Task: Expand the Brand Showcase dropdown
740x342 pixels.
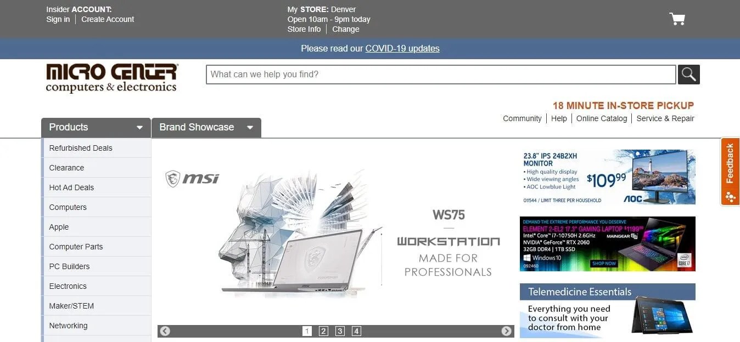Action: pyautogui.click(x=206, y=127)
